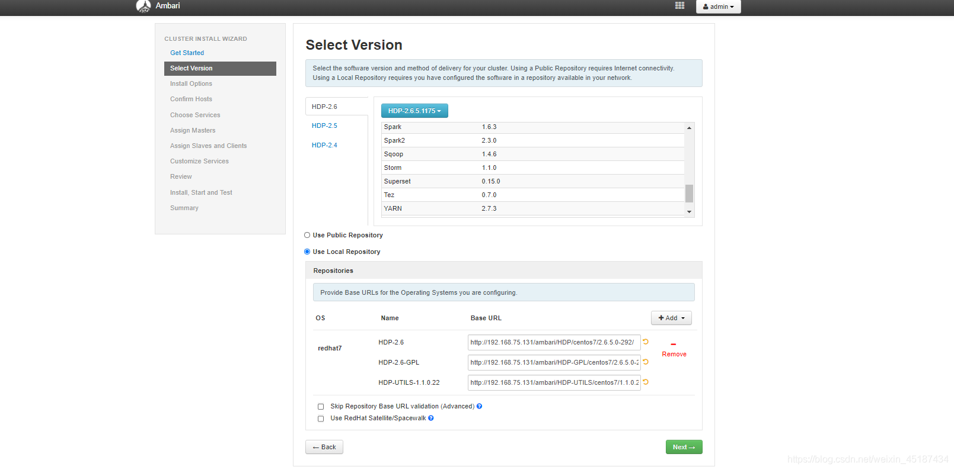Open the views grid icon
This screenshot has height=470, width=954.
(x=679, y=5)
